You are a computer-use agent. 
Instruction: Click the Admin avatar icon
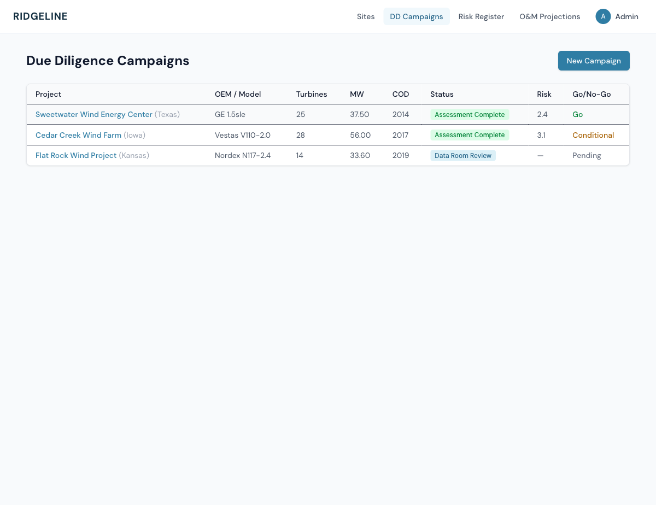click(603, 16)
